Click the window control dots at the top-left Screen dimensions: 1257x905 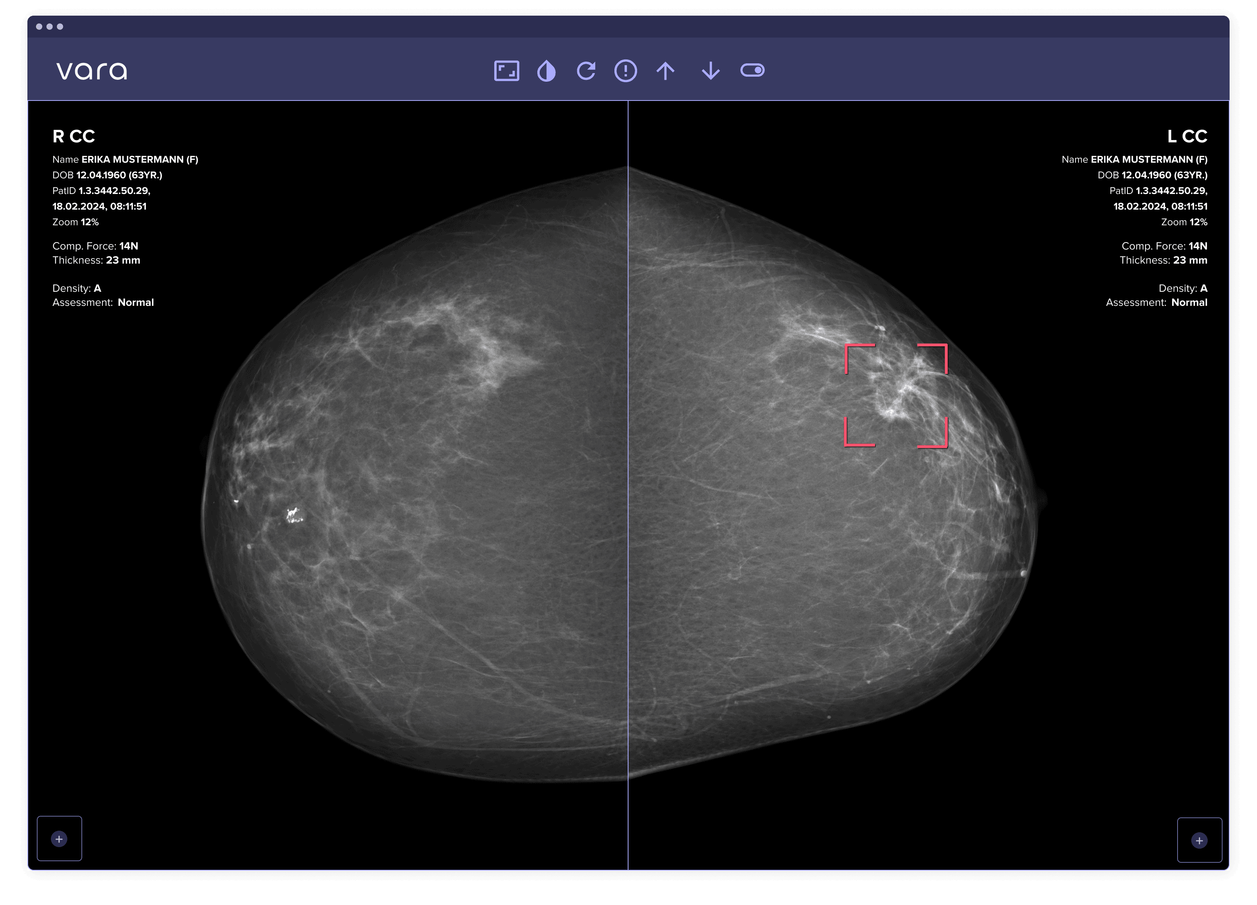pyautogui.click(x=49, y=27)
